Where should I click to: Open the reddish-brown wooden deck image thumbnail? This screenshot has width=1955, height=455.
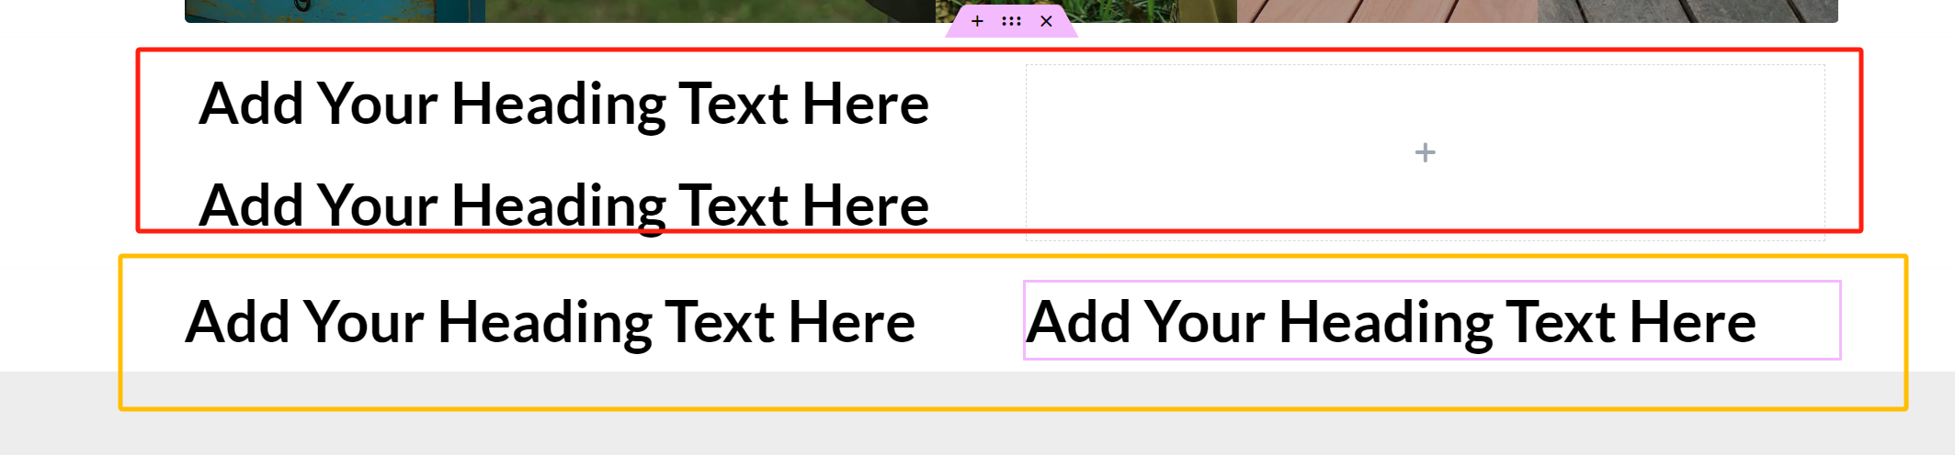(1387, 11)
